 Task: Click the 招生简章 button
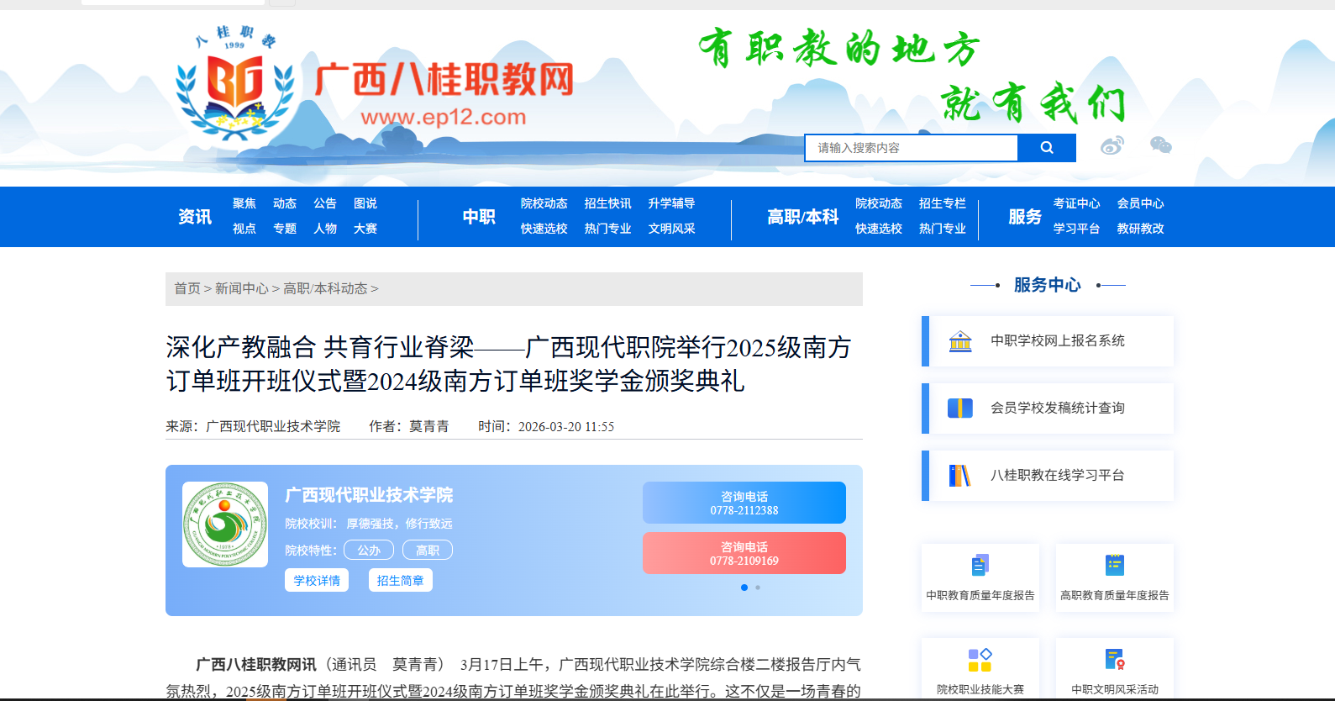[400, 581]
